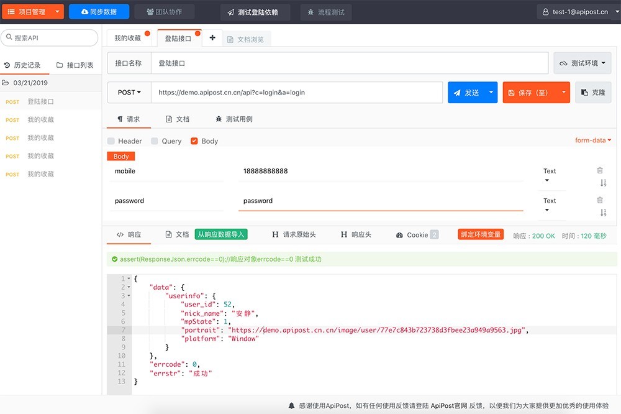This screenshot has height=414, width=621.
Task: Open the 接口列表 list icon
Action: pos(61,63)
